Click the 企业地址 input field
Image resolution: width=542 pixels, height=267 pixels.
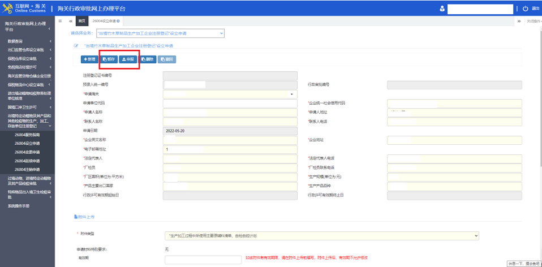coord(454,140)
